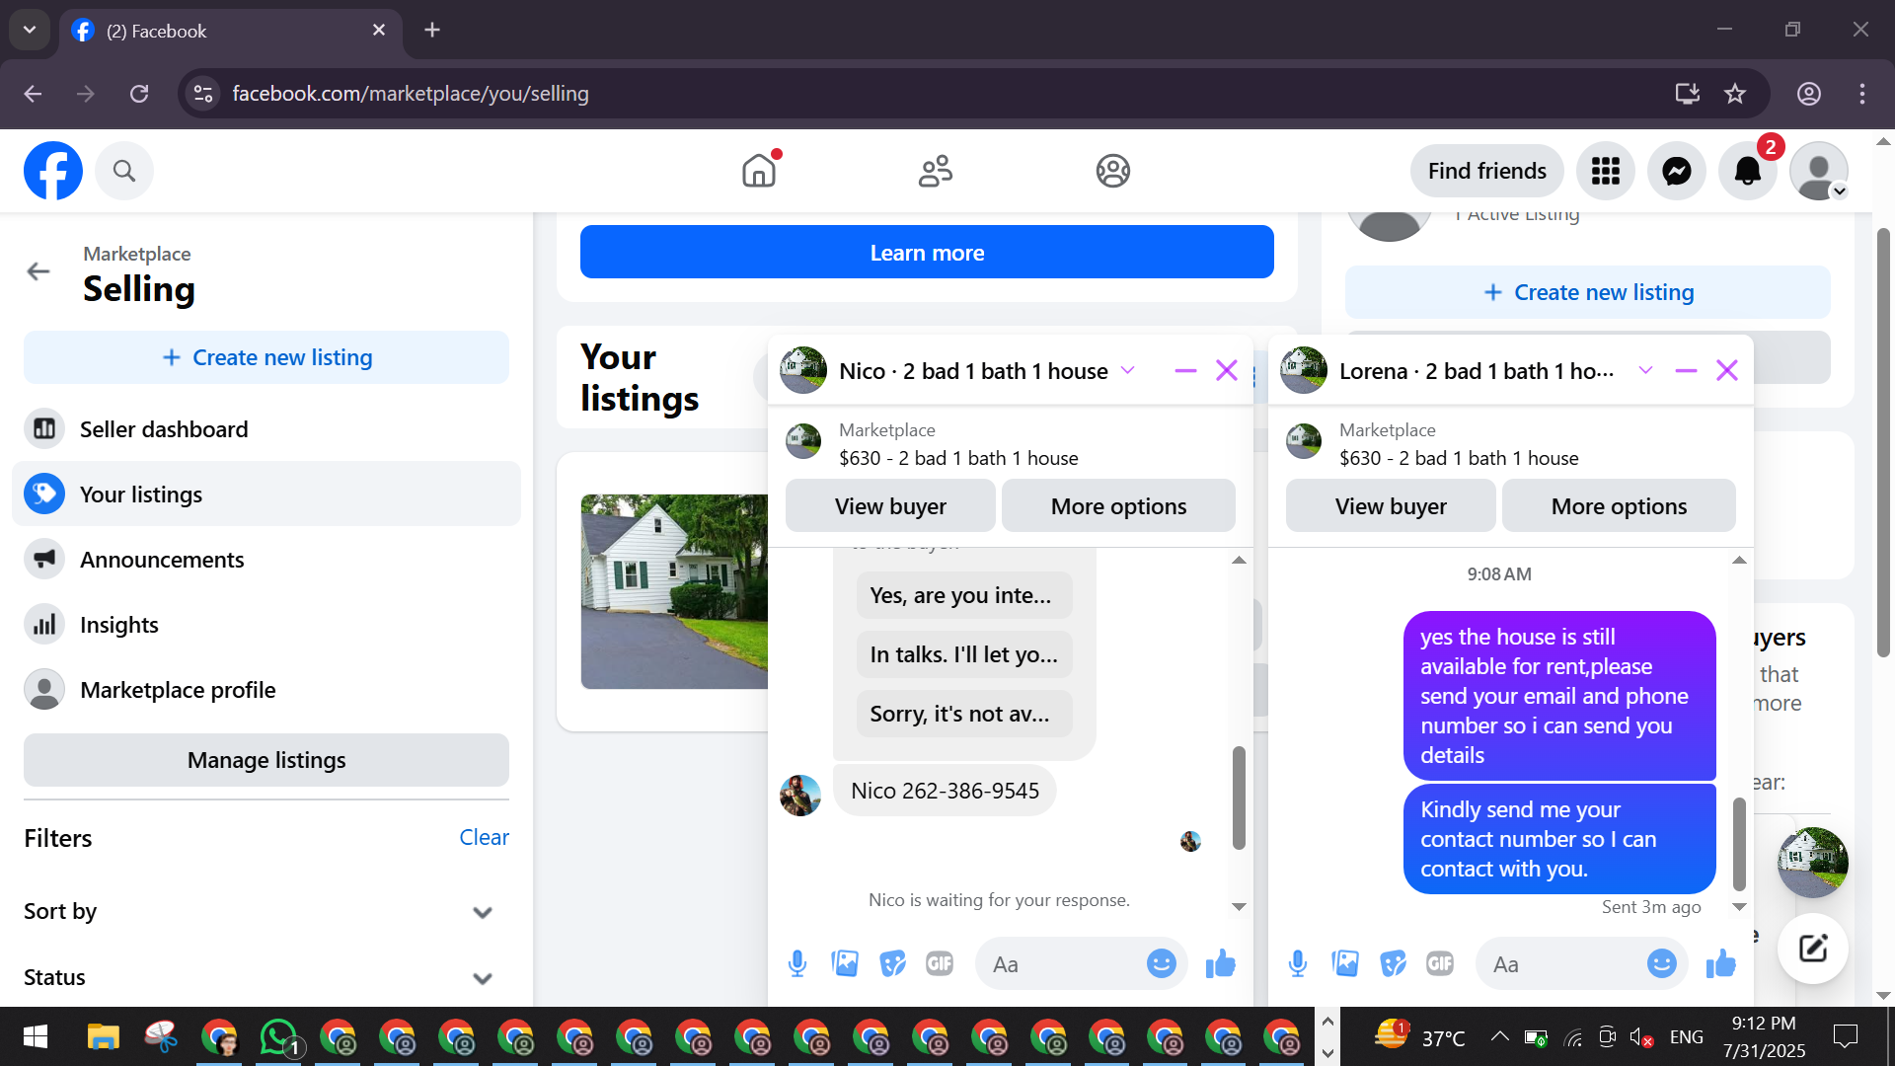The image size is (1895, 1066).
Task: Click Clear filters link
Action: tap(484, 837)
